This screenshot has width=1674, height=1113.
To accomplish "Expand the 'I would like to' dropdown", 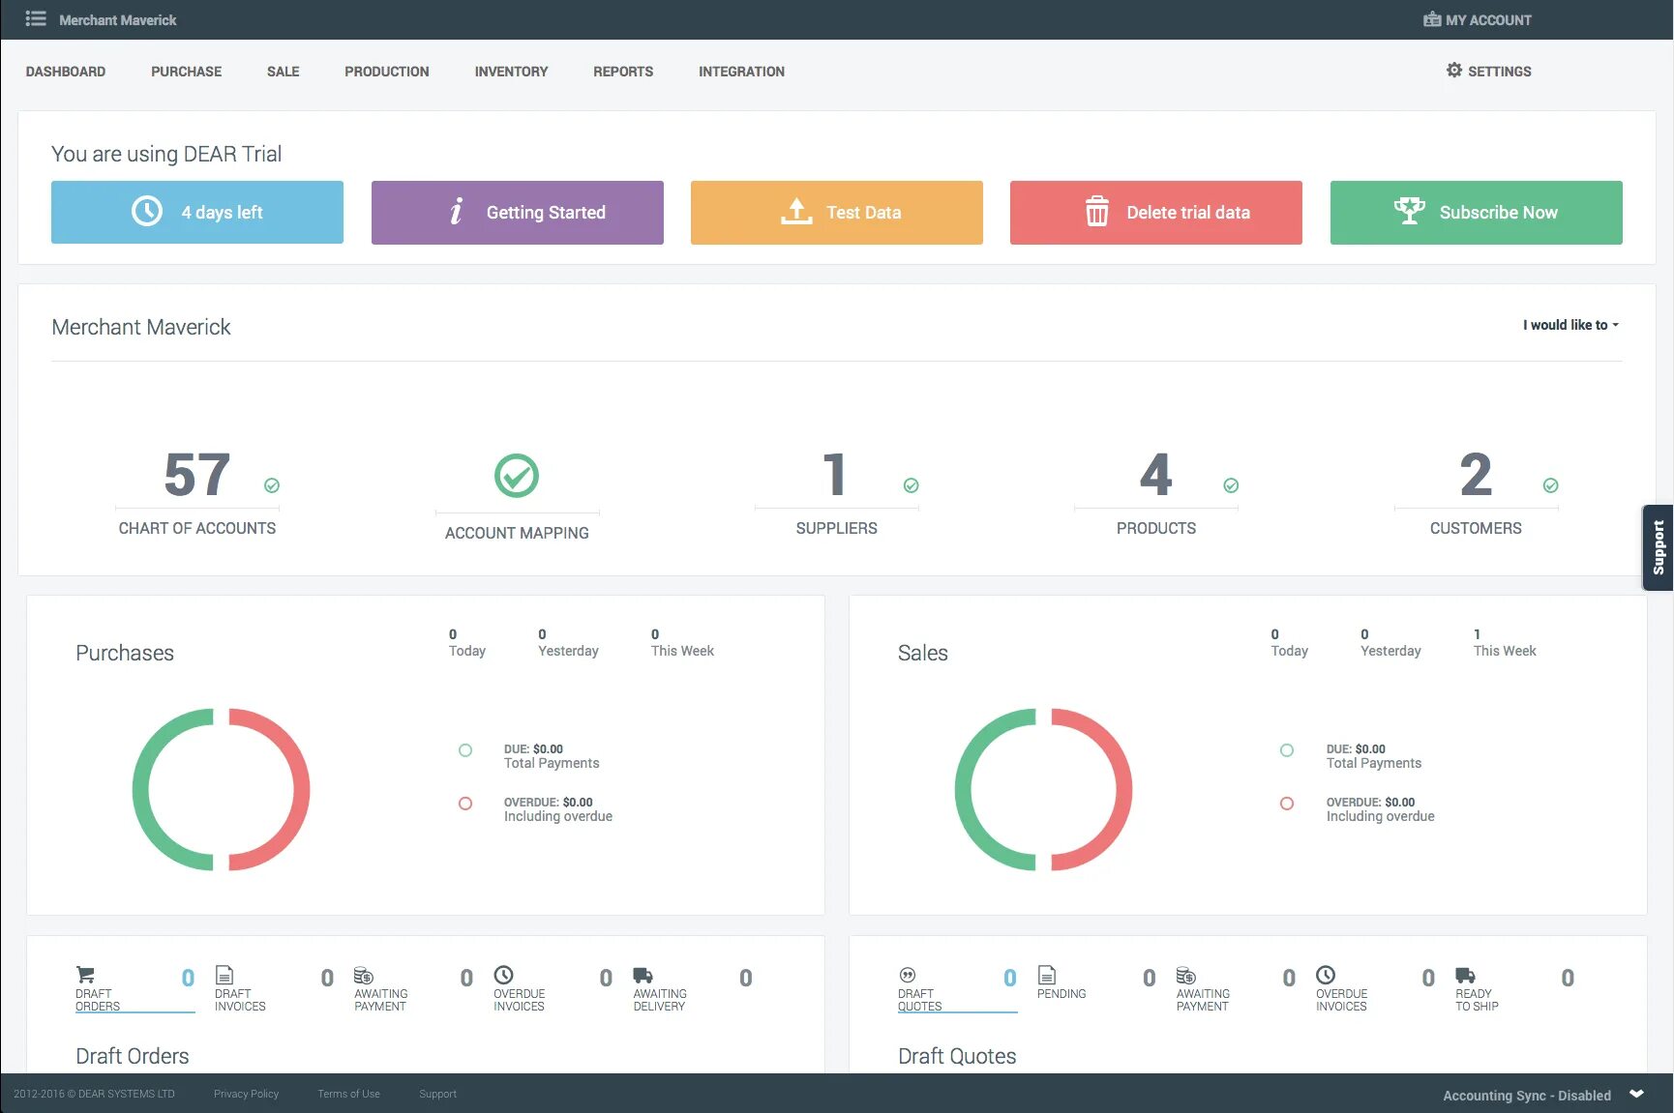I will (1570, 325).
